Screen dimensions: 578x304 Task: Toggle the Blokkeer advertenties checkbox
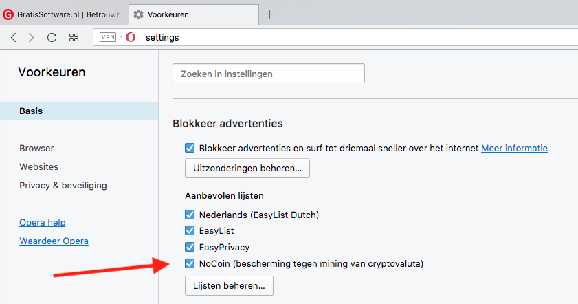pyautogui.click(x=190, y=148)
